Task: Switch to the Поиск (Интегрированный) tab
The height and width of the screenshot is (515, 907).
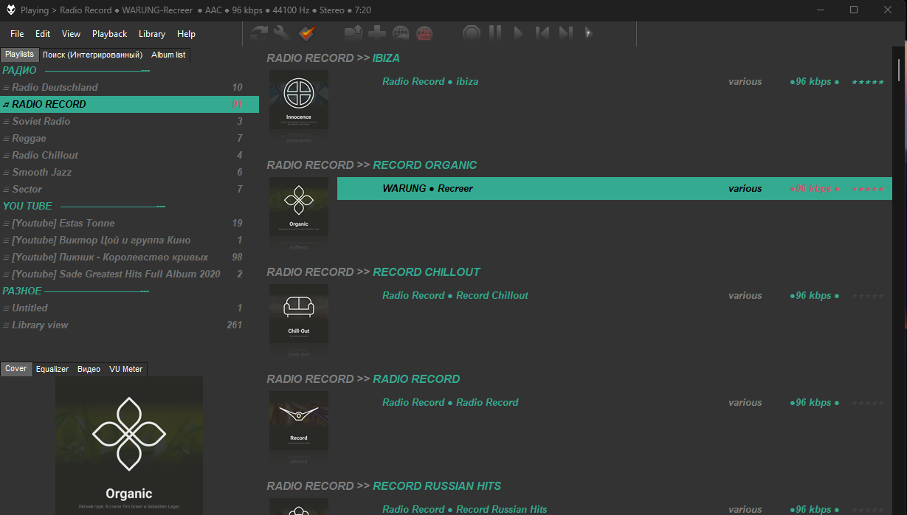Action: pyautogui.click(x=92, y=55)
